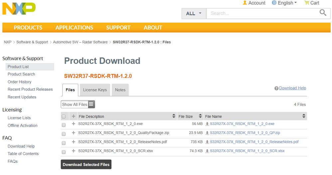Viewport: 332px width, 175px height.
Task: Expand details for ReleaseNotes.pdf row
Action: pyautogui.click(x=74, y=142)
